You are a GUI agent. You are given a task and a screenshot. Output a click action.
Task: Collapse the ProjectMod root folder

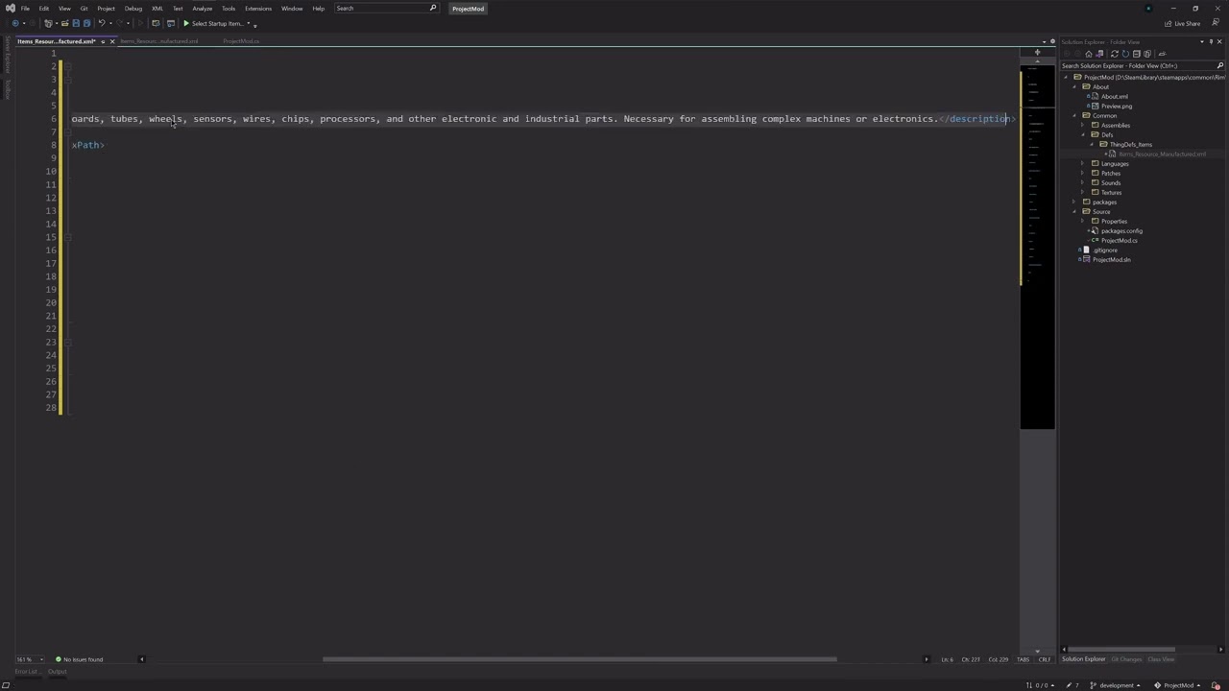tap(1066, 77)
